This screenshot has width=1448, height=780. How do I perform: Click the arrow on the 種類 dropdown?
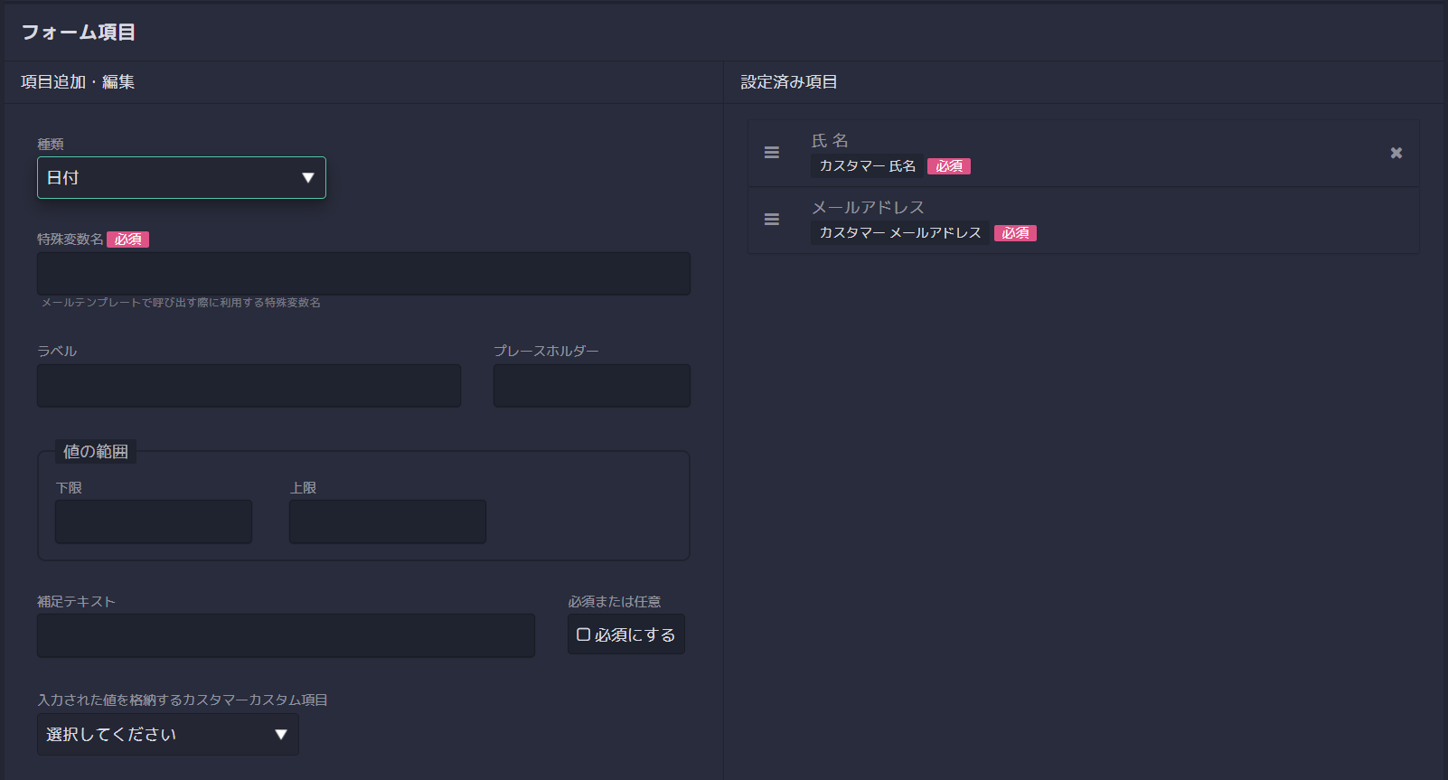pos(307,178)
